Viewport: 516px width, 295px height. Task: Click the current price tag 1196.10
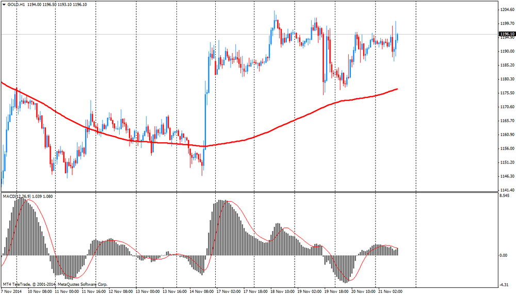[x=507, y=34]
